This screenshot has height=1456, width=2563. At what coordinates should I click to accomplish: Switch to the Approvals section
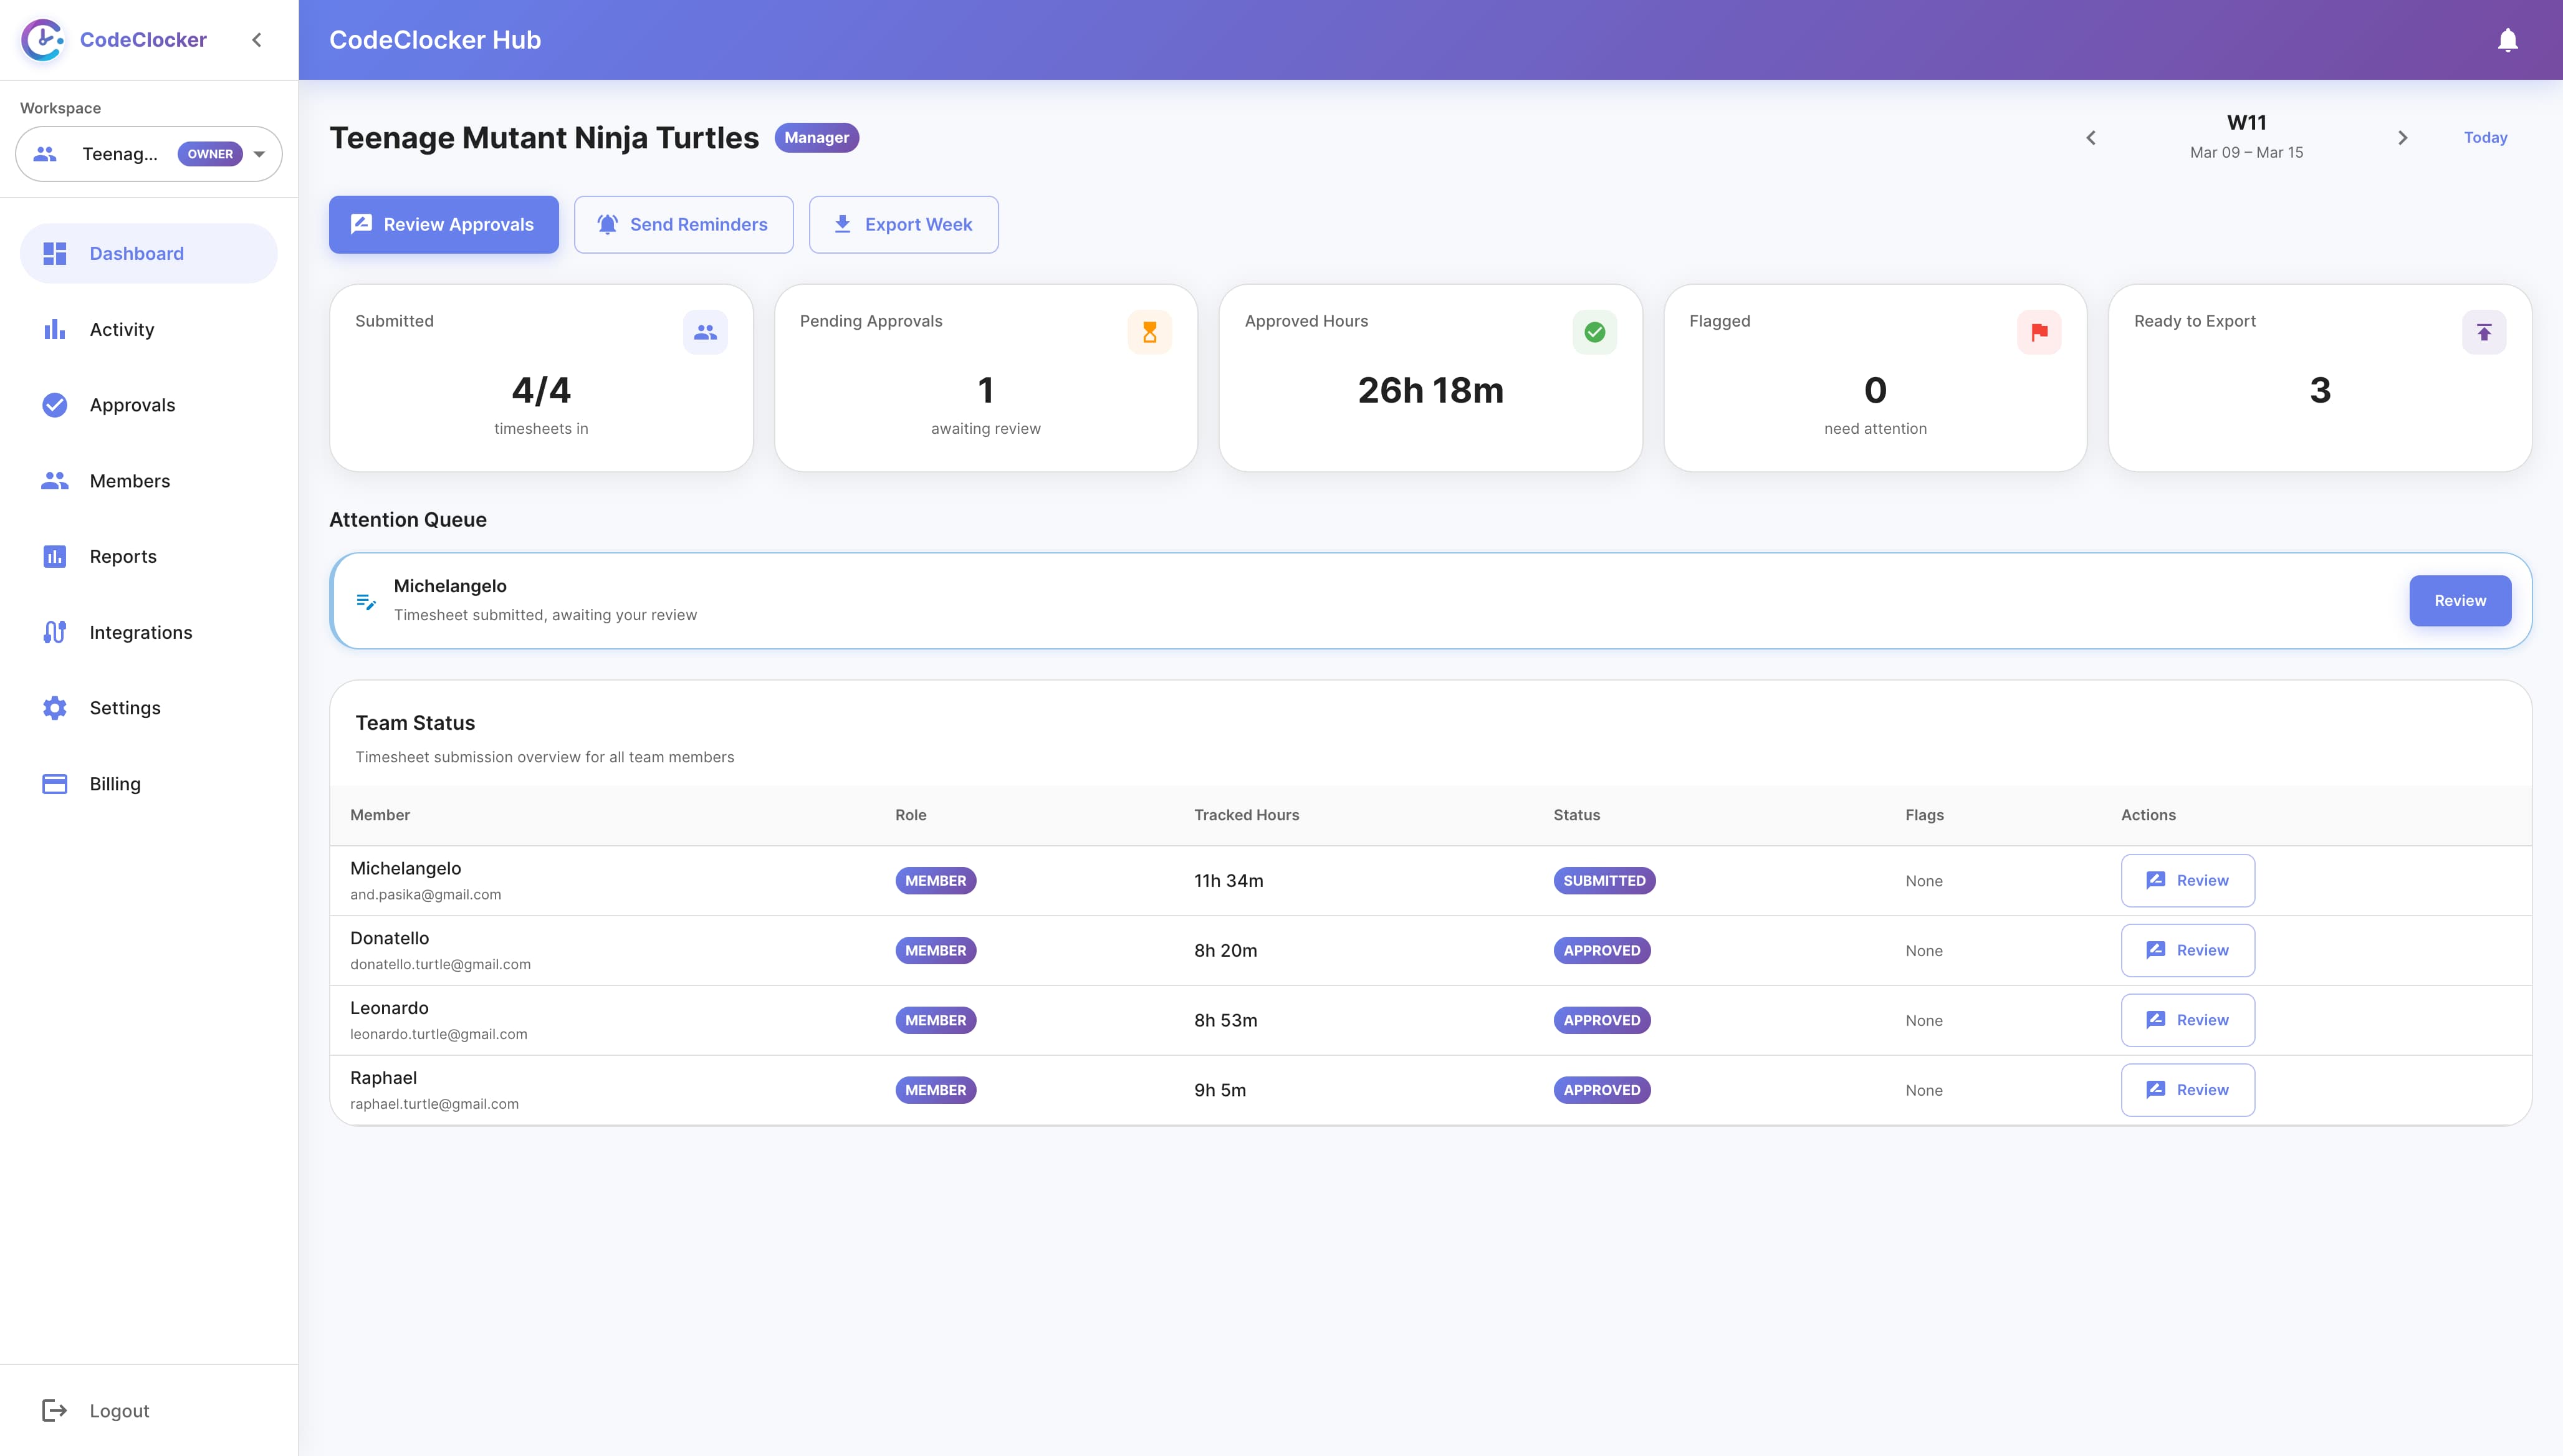[54, 405]
